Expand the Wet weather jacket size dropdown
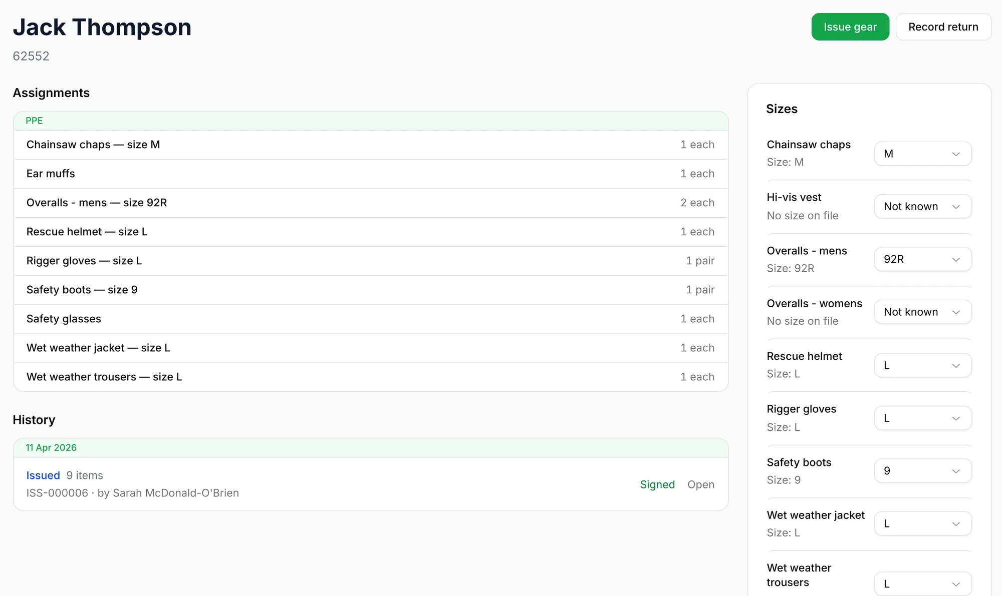The image size is (1002, 596). coord(923,523)
